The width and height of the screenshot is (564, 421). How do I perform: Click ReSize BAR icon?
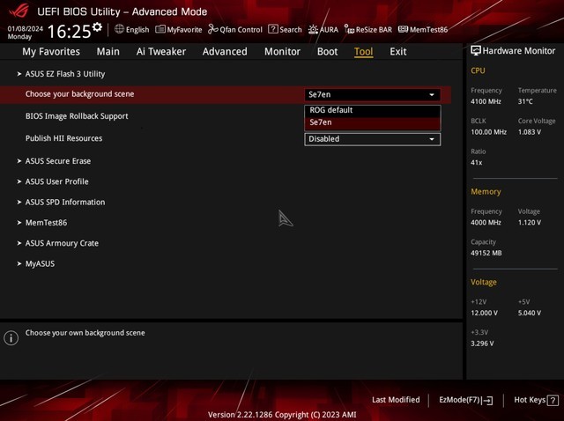349,29
